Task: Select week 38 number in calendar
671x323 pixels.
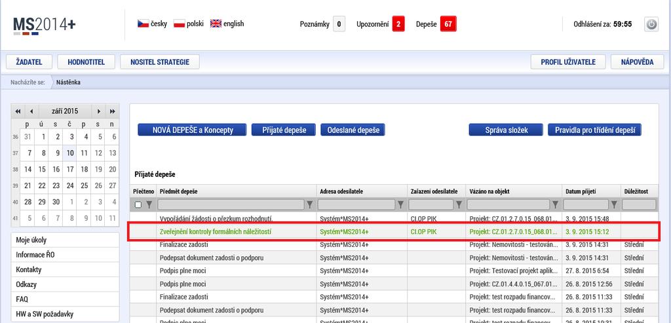Action: [16, 170]
